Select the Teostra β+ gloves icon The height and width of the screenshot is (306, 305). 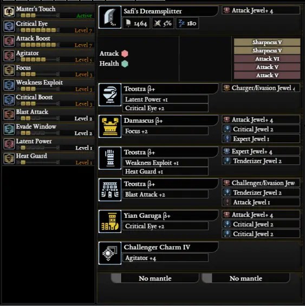click(110, 158)
